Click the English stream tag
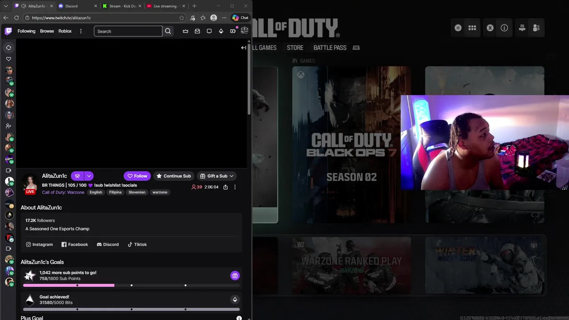This screenshot has width=569, height=320. tap(96, 192)
